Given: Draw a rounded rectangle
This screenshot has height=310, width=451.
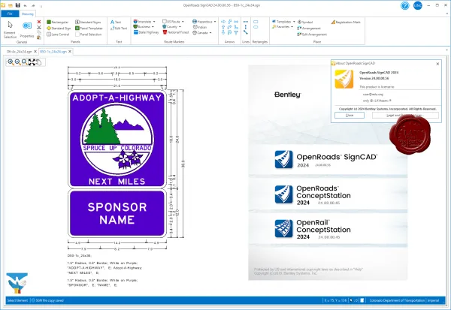Looking at the screenshot, I should (256, 27).
